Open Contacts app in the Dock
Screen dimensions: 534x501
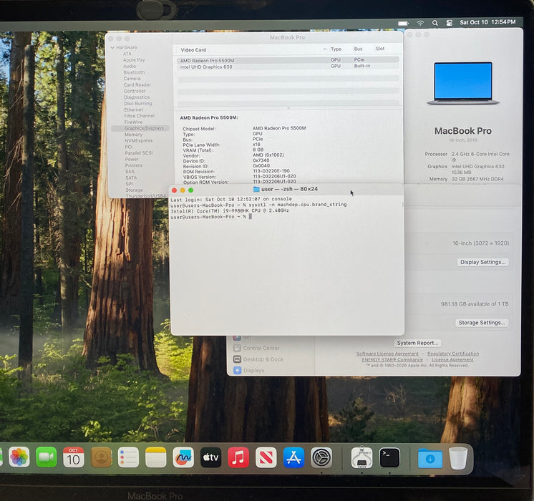pyautogui.click(x=101, y=457)
